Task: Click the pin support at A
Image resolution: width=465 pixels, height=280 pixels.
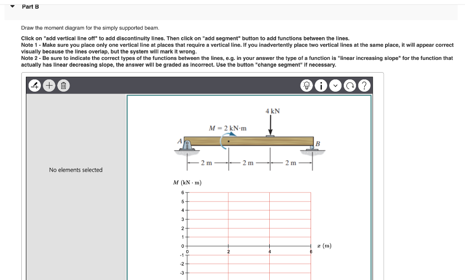Action: click(x=186, y=144)
